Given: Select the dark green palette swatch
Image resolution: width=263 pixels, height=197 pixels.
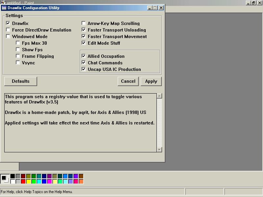Looking at the screenshot, I should pos(34,176).
